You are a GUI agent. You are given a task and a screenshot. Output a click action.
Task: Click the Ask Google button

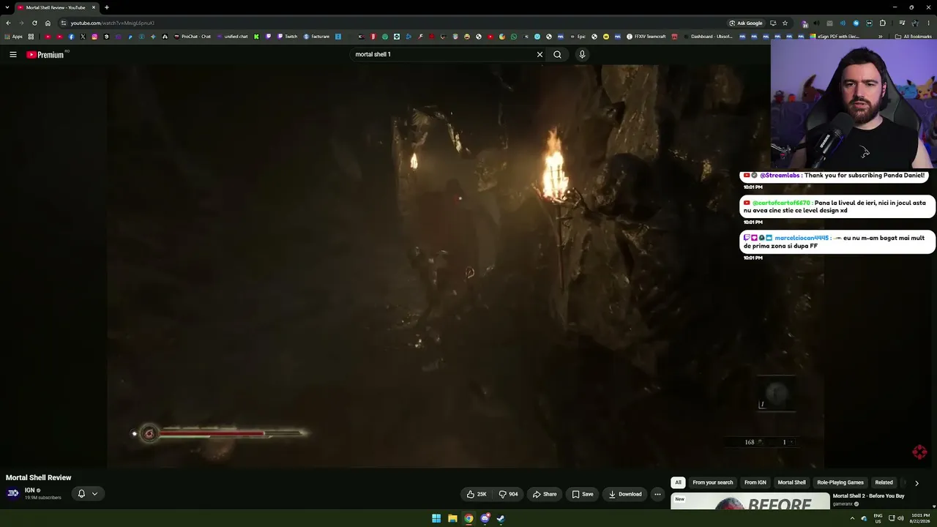point(746,23)
